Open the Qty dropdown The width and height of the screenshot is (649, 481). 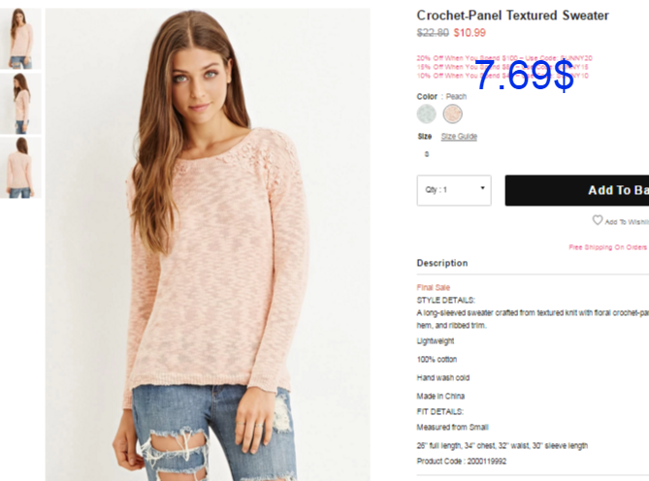point(454,190)
